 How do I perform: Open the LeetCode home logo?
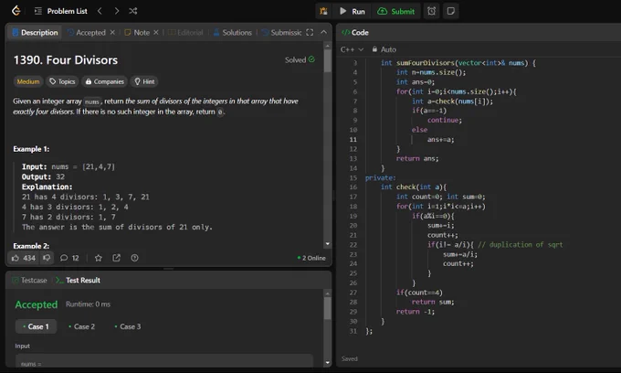pyautogui.click(x=16, y=11)
